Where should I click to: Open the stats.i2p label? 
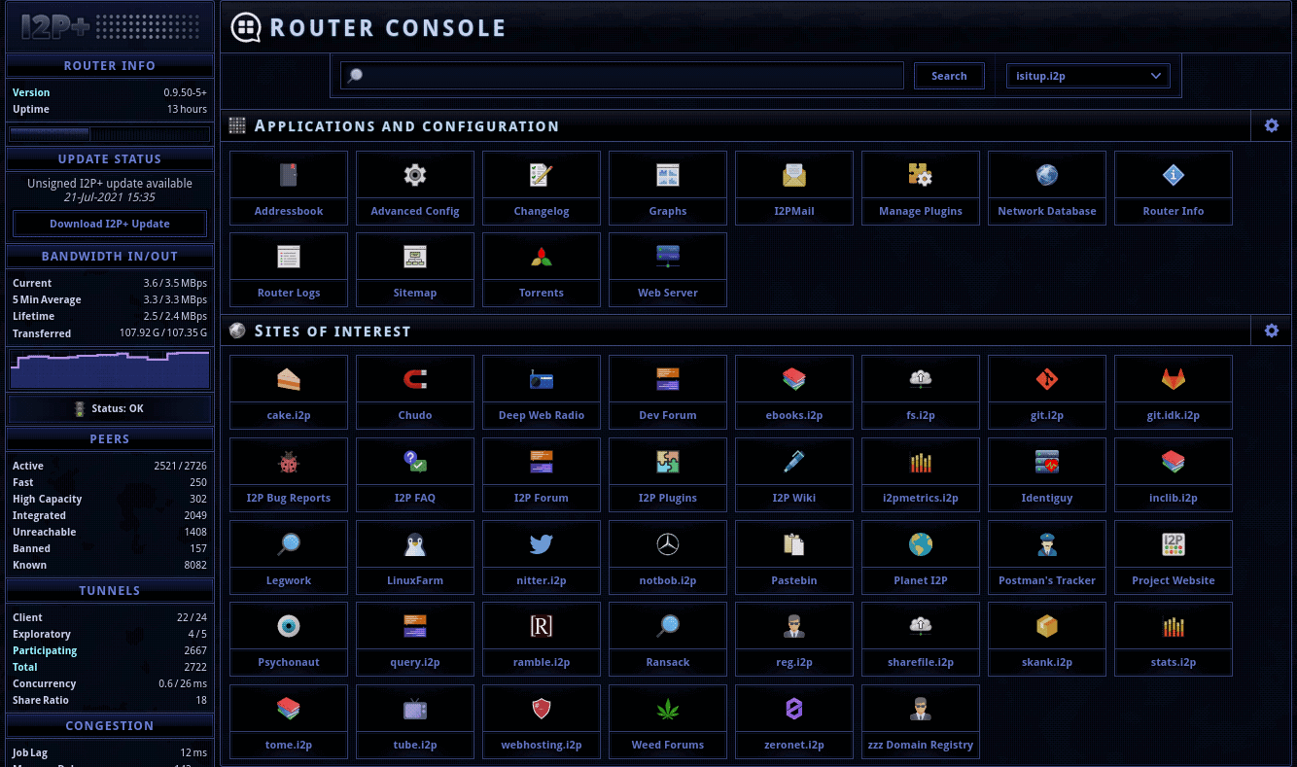pos(1174,662)
